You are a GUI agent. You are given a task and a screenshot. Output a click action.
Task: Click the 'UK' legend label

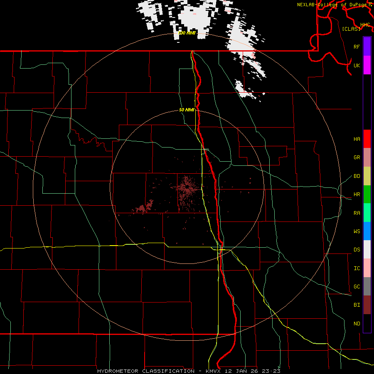[x=357, y=65]
